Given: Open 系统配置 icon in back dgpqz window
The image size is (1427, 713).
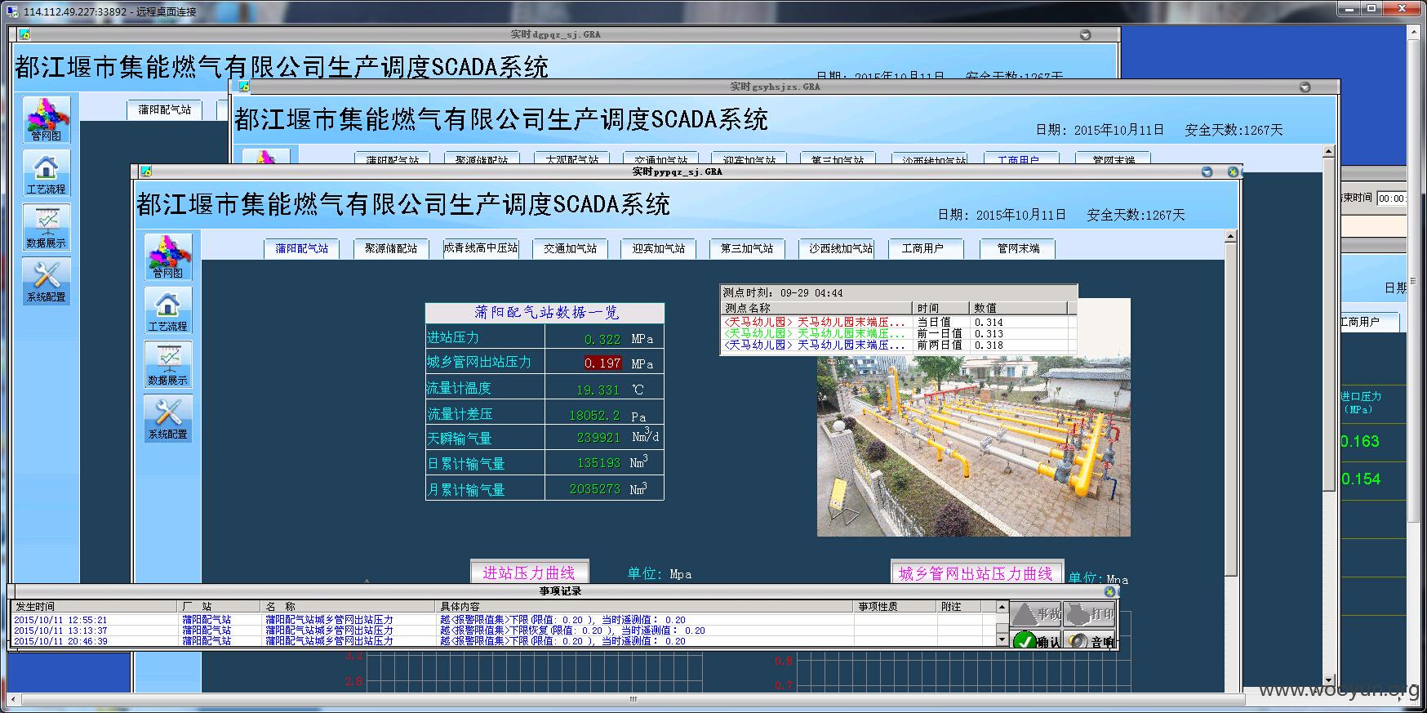Looking at the screenshot, I should (47, 281).
